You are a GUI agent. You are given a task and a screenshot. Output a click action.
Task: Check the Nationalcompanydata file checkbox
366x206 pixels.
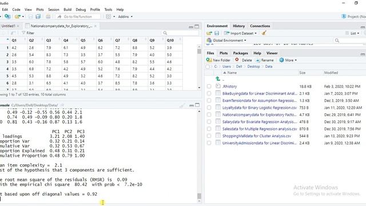pyautogui.click(x=209, y=114)
